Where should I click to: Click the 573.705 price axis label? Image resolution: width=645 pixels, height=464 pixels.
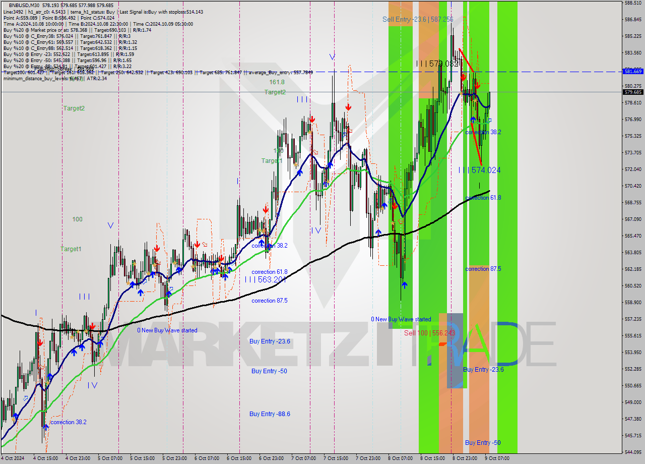[633, 152]
